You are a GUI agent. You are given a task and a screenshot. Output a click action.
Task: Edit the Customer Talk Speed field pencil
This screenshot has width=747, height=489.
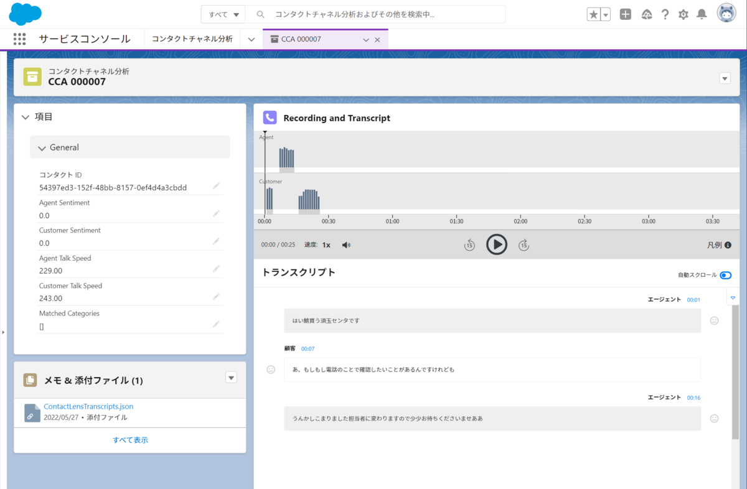point(216,297)
